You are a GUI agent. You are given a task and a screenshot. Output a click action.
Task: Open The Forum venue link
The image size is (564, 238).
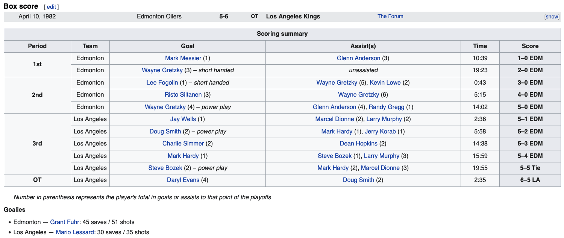click(x=390, y=16)
